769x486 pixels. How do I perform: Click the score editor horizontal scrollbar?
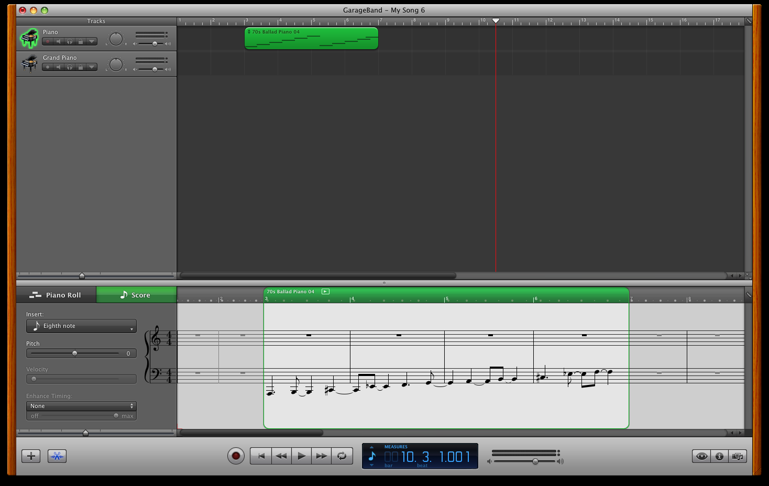(x=251, y=433)
